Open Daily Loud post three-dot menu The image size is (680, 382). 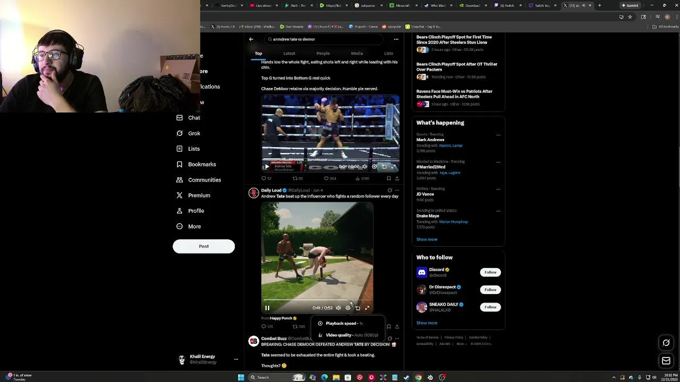tap(397, 190)
